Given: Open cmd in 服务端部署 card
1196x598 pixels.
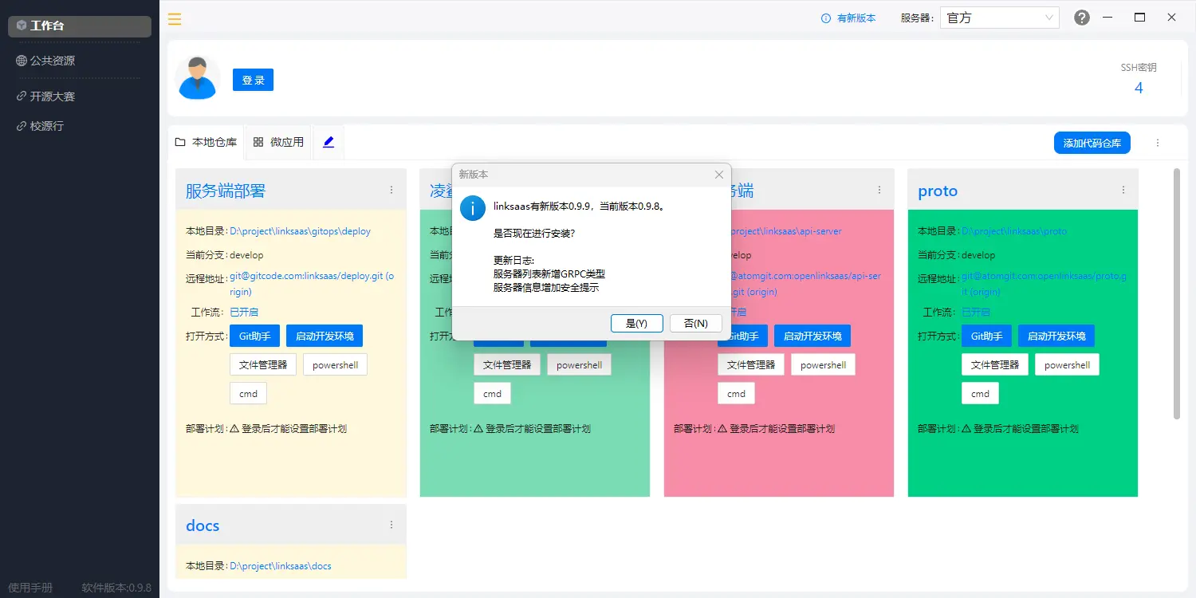Looking at the screenshot, I should click(248, 393).
